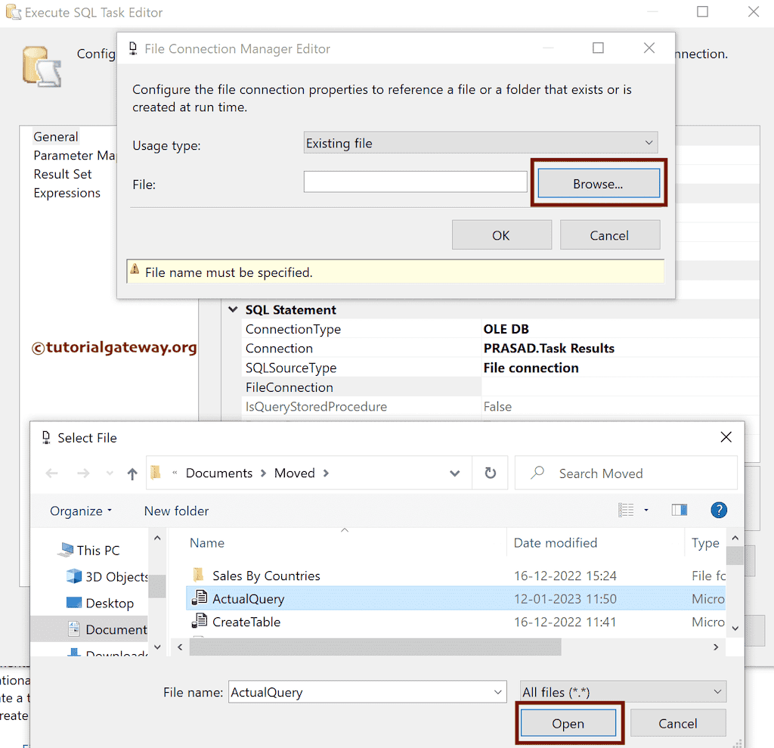Screen dimensions: 774x748
Task: Click the refresh icon beside the address bar
Action: pos(490,473)
